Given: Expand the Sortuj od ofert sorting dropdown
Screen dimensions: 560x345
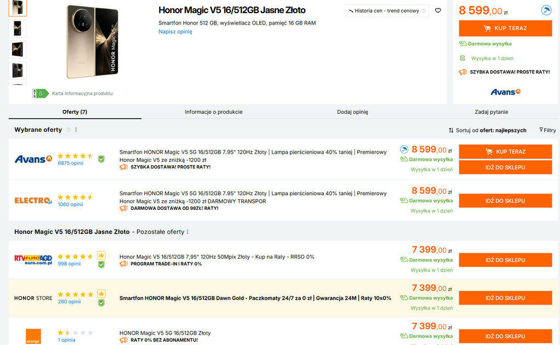Looking at the screenshot, I should (x=487, y=130).
